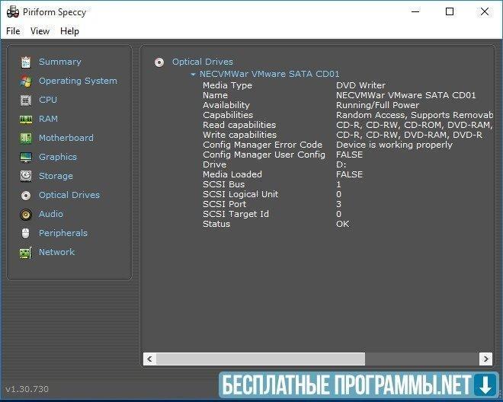Viewport: 503px width, 402px height.
Task: Open the File menu
Action: 13,31
